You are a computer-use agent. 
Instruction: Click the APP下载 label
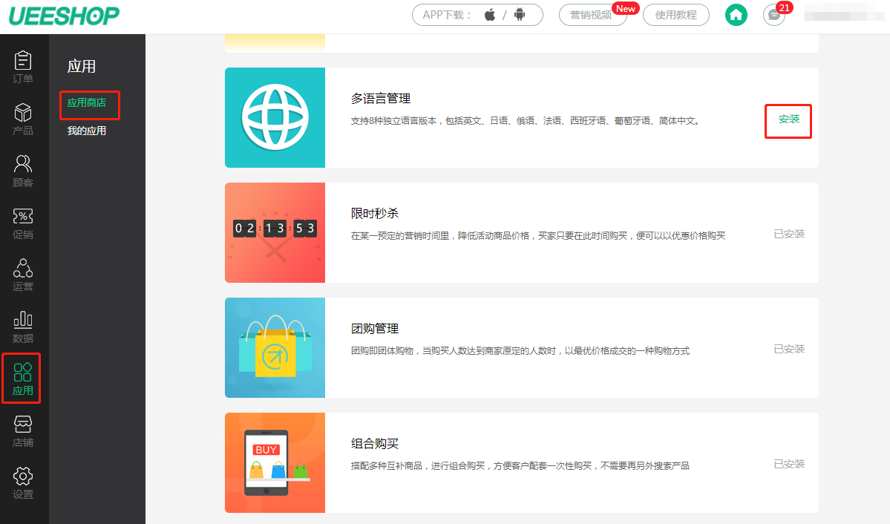[447, 15]
